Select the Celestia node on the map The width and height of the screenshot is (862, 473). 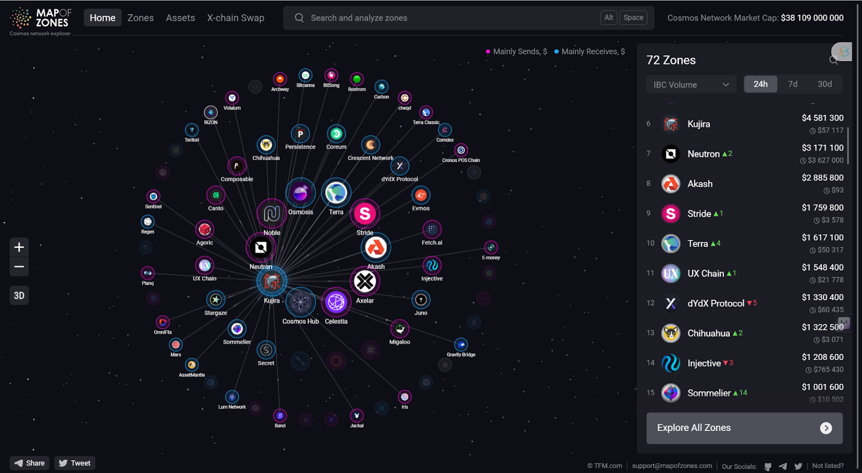tap(336, 302)
